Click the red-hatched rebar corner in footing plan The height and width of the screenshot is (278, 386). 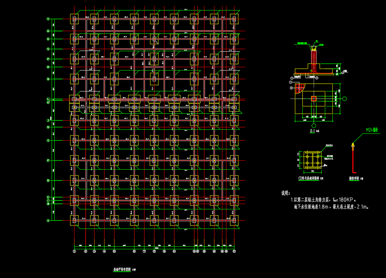[299, 89]
